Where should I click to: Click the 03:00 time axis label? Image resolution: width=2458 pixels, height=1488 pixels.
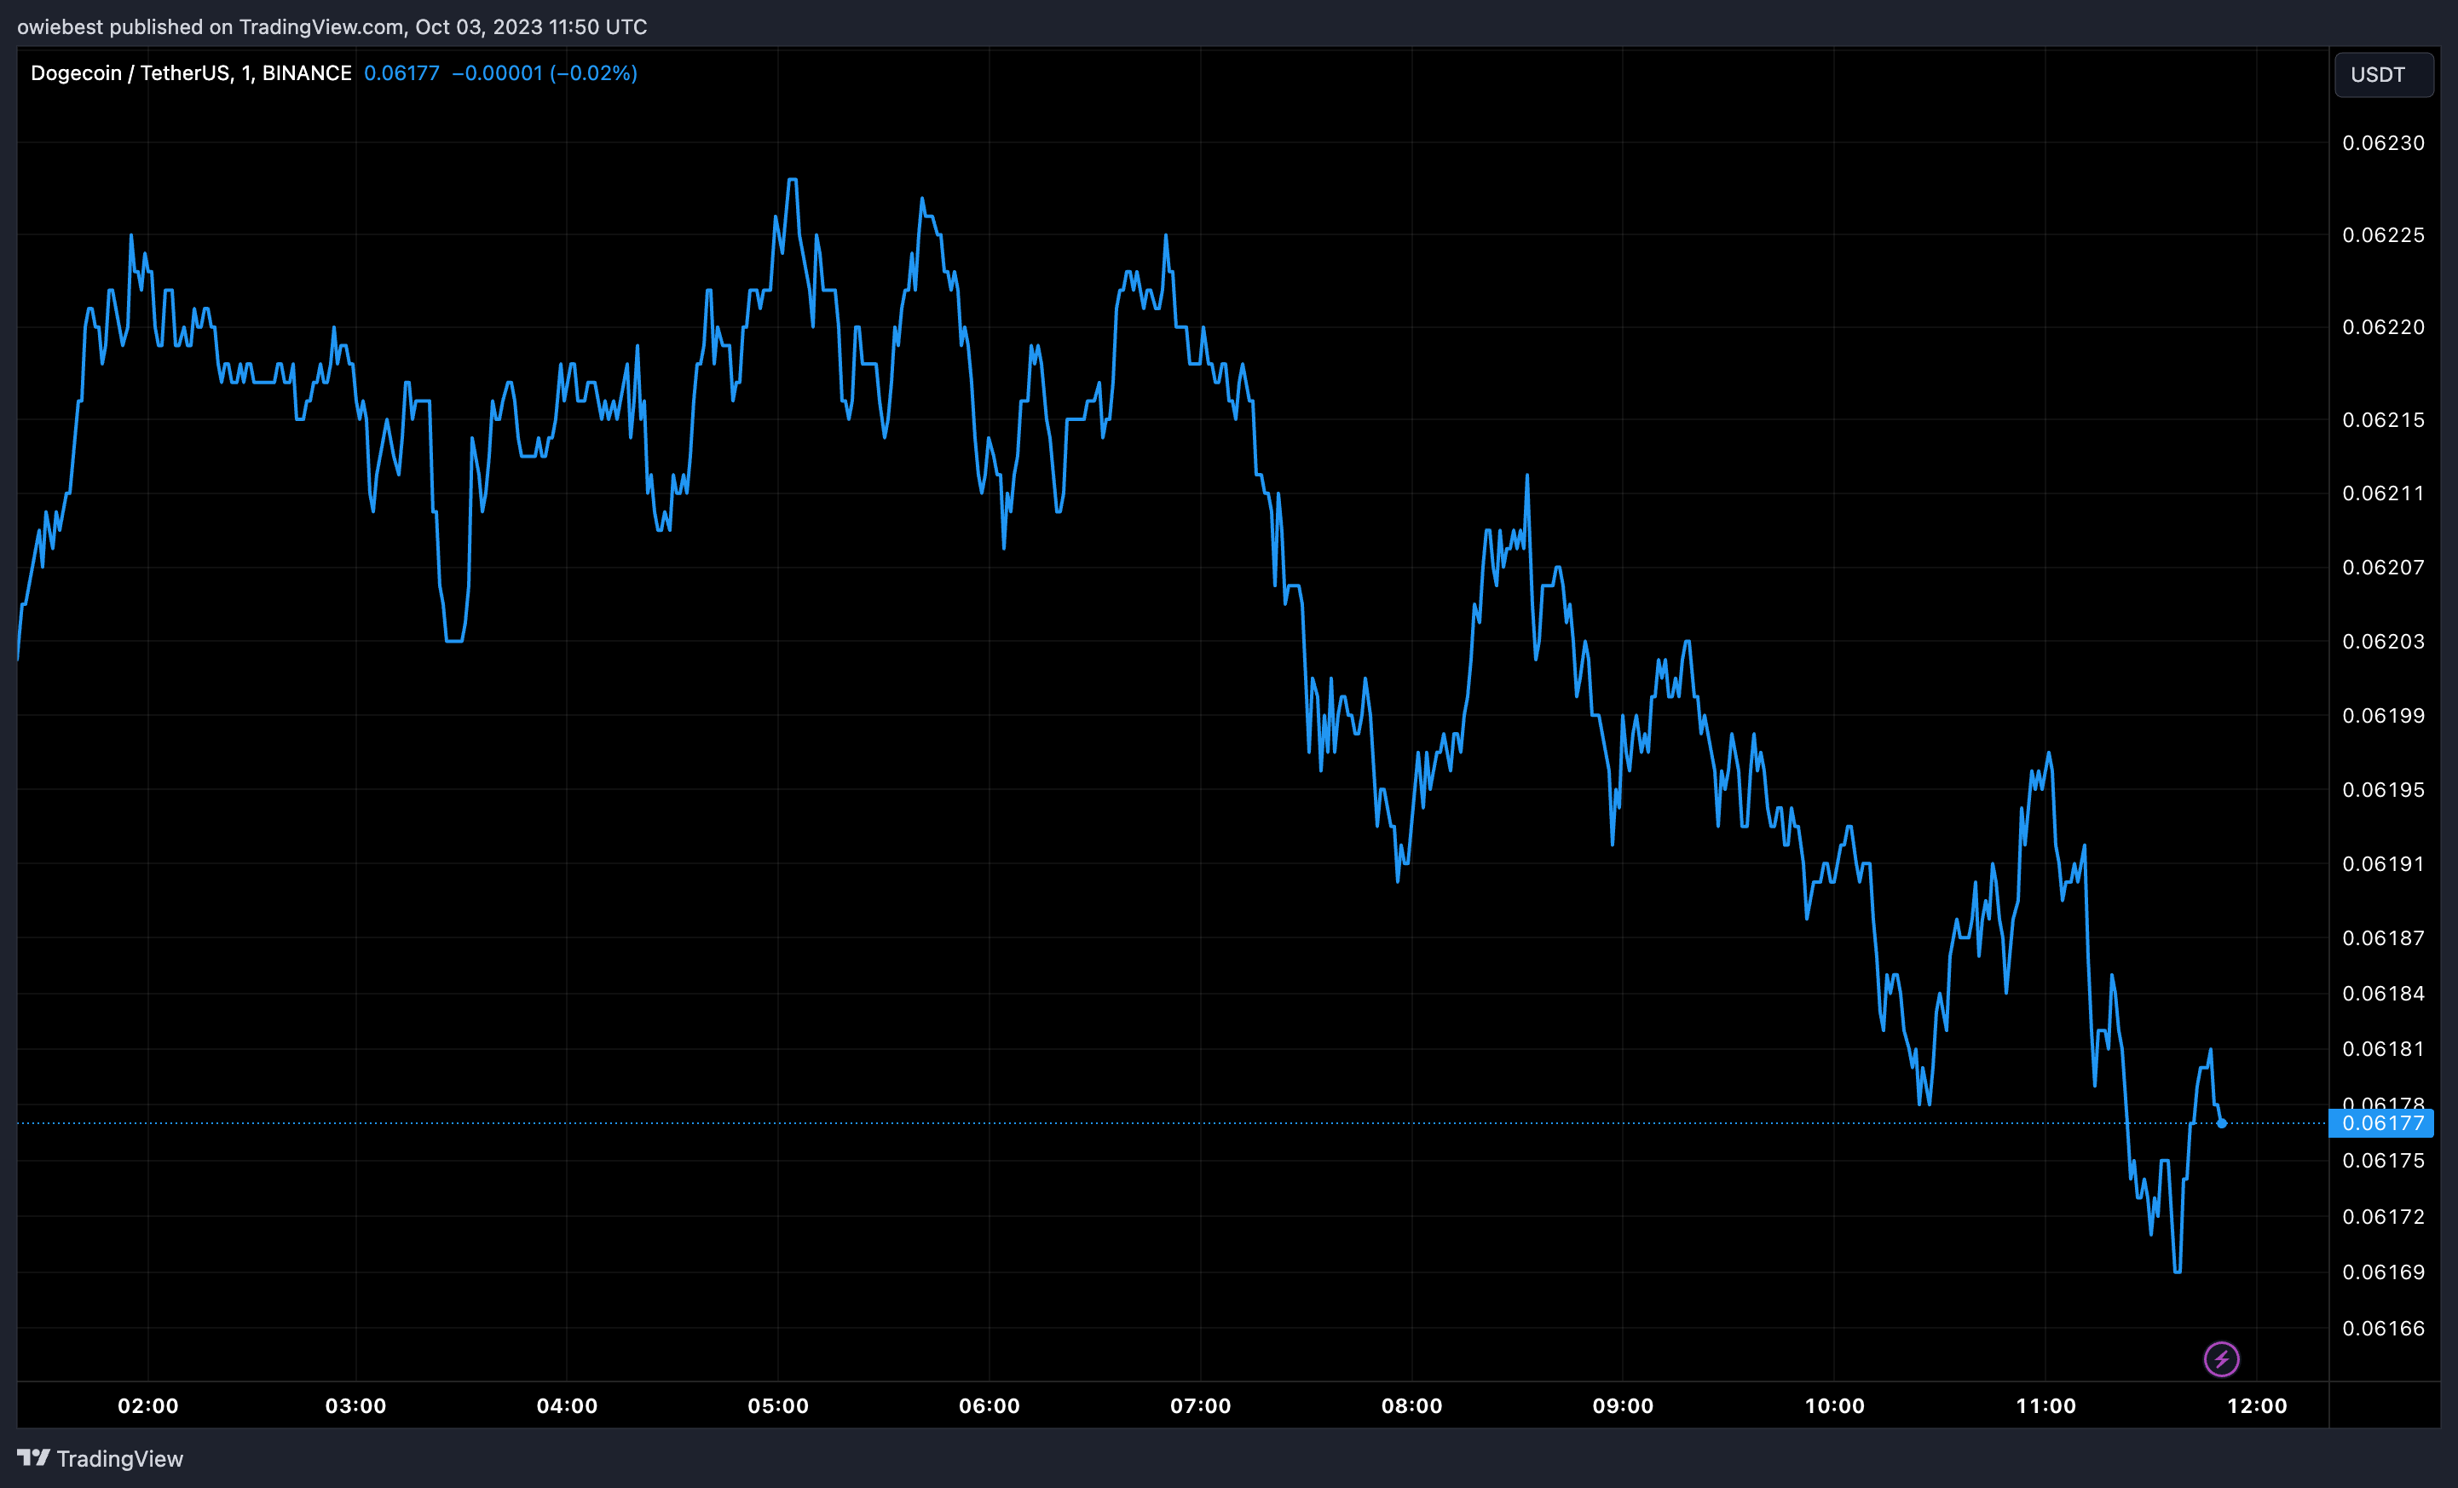(x=356, y=1405)
